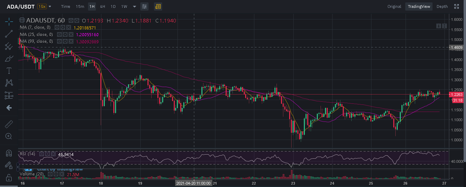
Task: Click the ADAUSDT, 60 legend title
Action: point(46,20)
